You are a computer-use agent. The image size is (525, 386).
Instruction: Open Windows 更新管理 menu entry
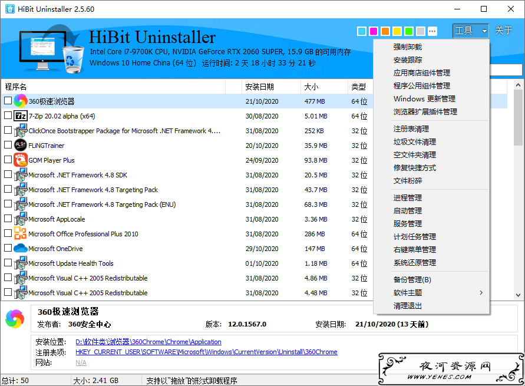[424, 99]
